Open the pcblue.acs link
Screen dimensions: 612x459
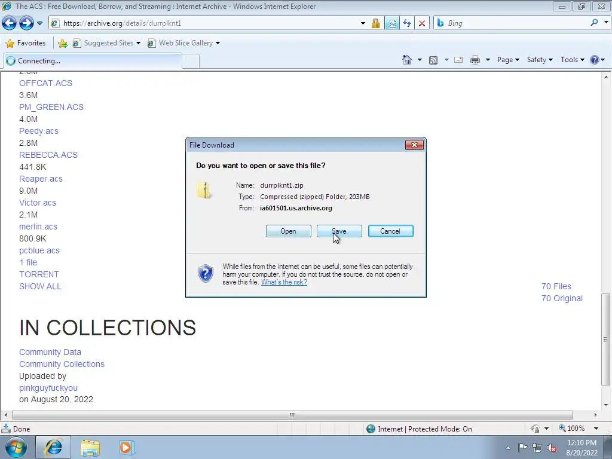pos(39,250)
